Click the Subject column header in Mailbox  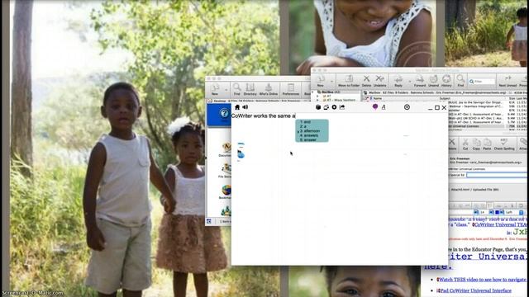[445, 98]
